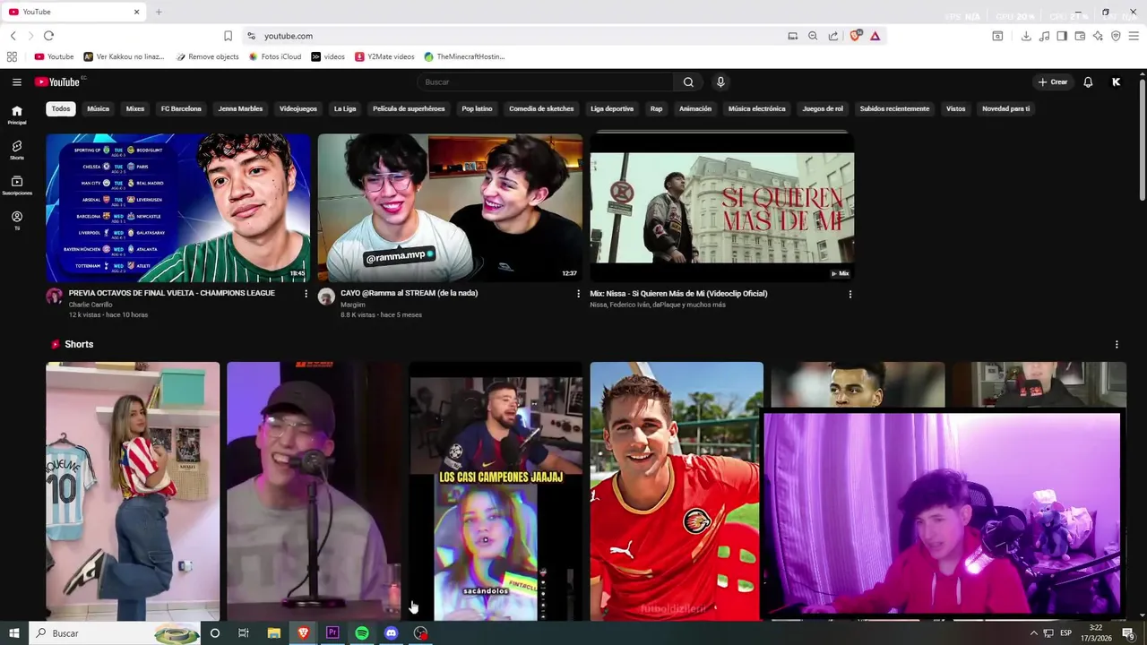
Task: Click the zoom magnifier icon in address bar
Action: (813, 36)
